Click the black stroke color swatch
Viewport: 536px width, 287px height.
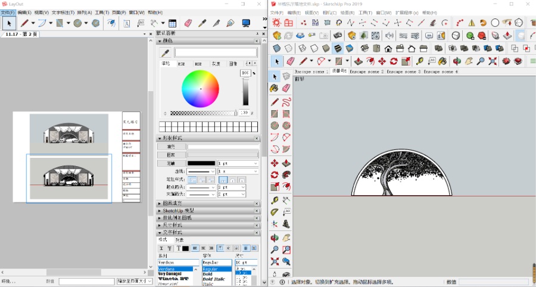click(x=201, y=163)
